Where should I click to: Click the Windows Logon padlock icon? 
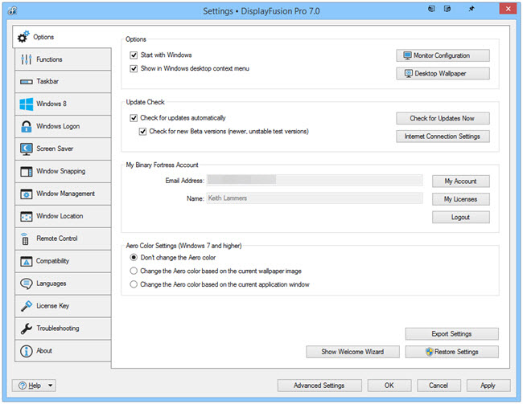click(x=27, y=127)
